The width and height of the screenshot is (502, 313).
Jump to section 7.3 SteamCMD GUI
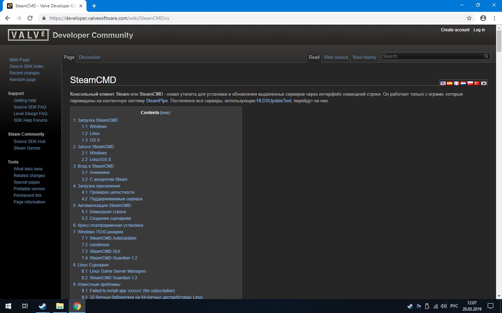[101, 252]
